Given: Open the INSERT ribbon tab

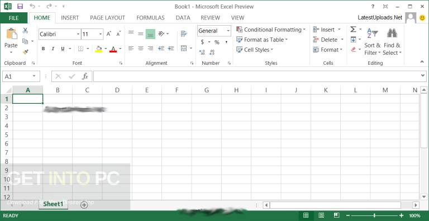Looking at the screenshot, I should (70, 18).
